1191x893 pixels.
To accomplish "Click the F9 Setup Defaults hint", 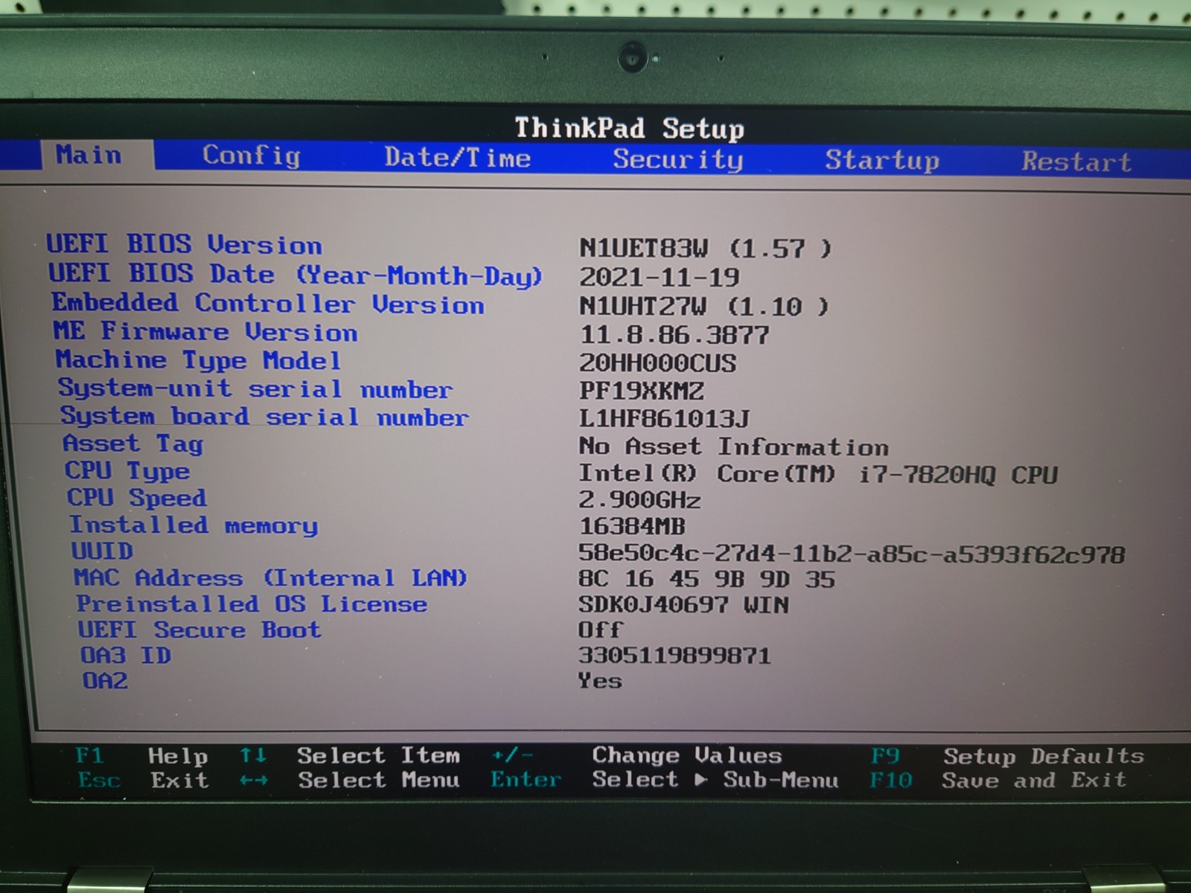I will 1007,756.
